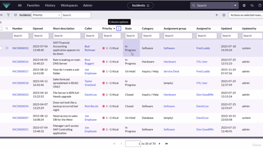263x148 pixels.
Task: Open incident INC0000051
Action: (x=20, y=129)
